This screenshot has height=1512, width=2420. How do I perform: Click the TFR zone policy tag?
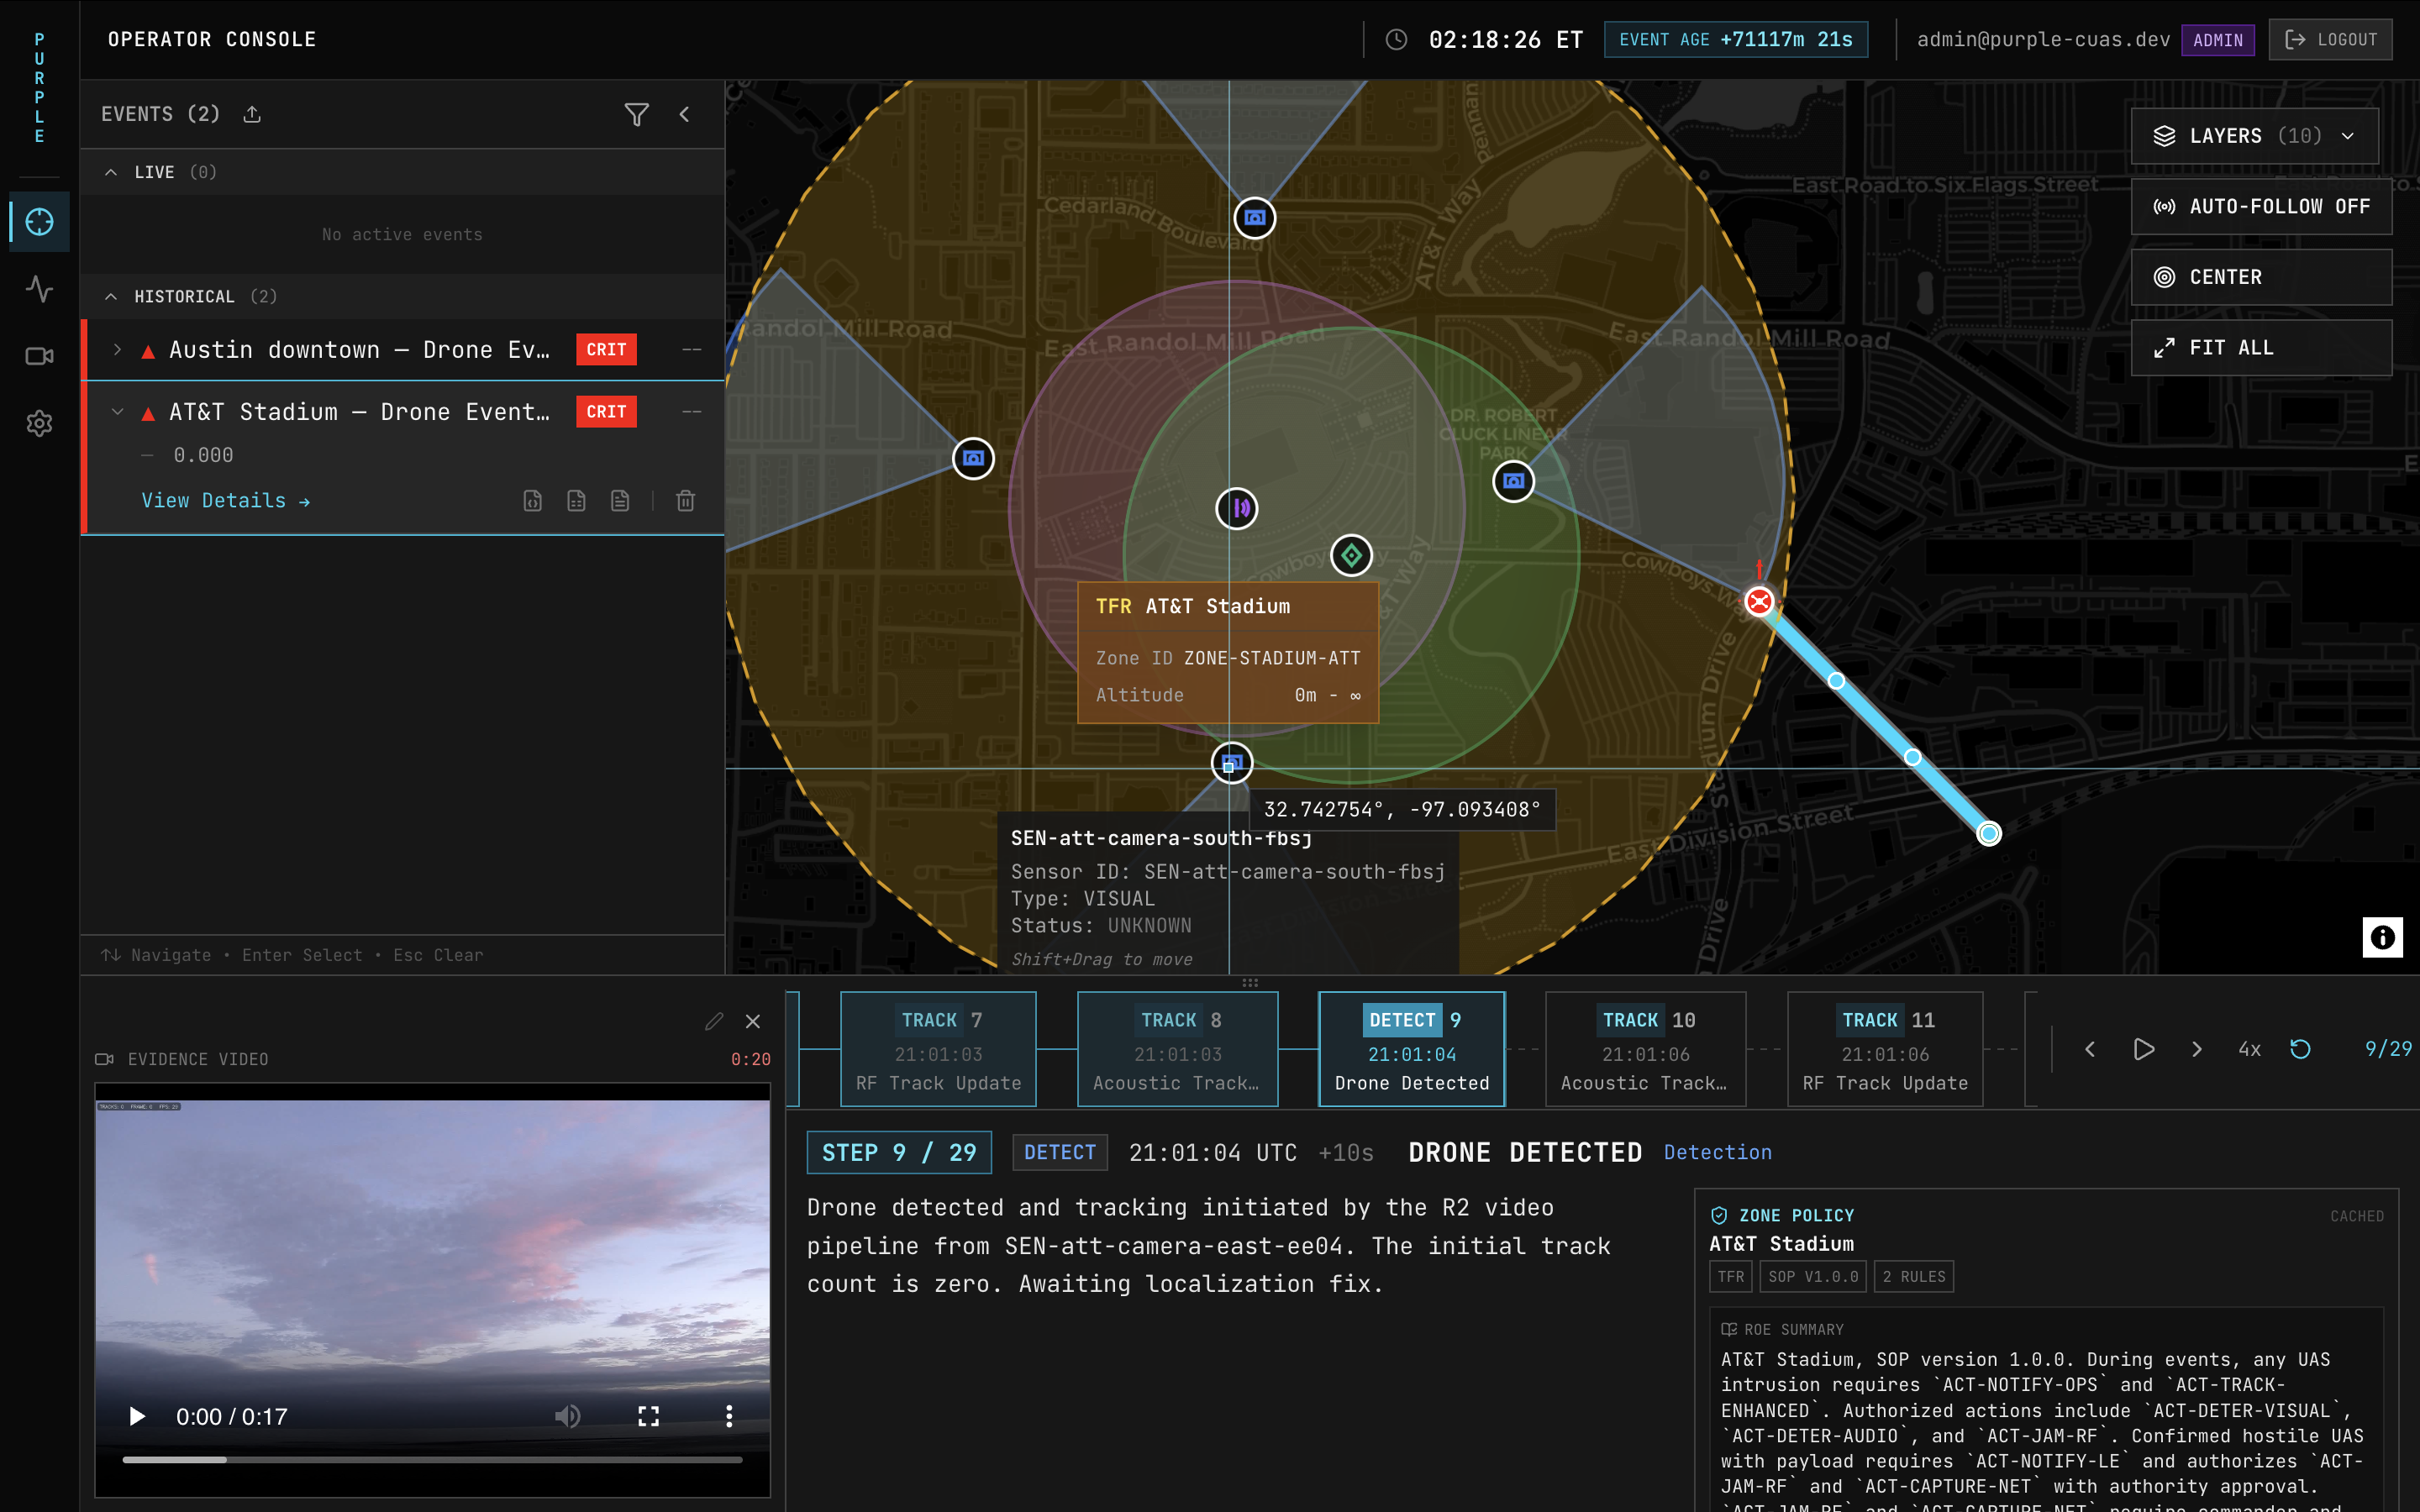coord(1730,1277)
